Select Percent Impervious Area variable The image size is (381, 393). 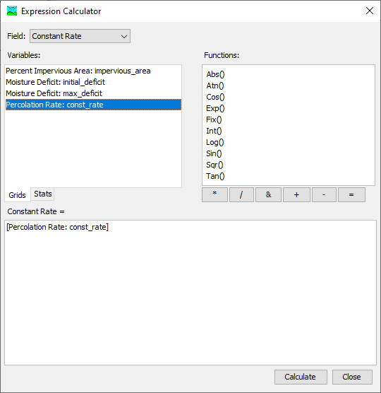93,71
